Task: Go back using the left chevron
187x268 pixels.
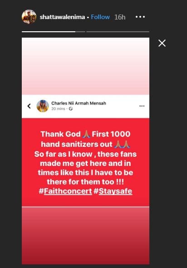Action: tap(29, 106)
